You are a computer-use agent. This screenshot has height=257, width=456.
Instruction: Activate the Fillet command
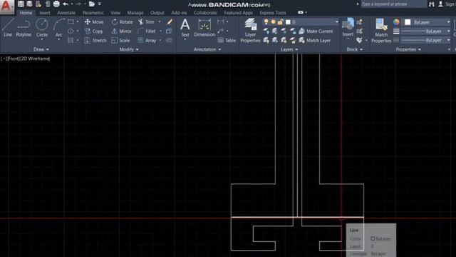pyautogui.click(x=147, y=31)
